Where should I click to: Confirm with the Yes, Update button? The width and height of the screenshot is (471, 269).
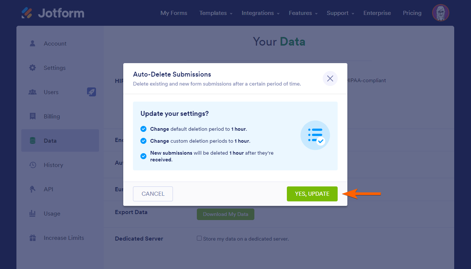(312, 194)
